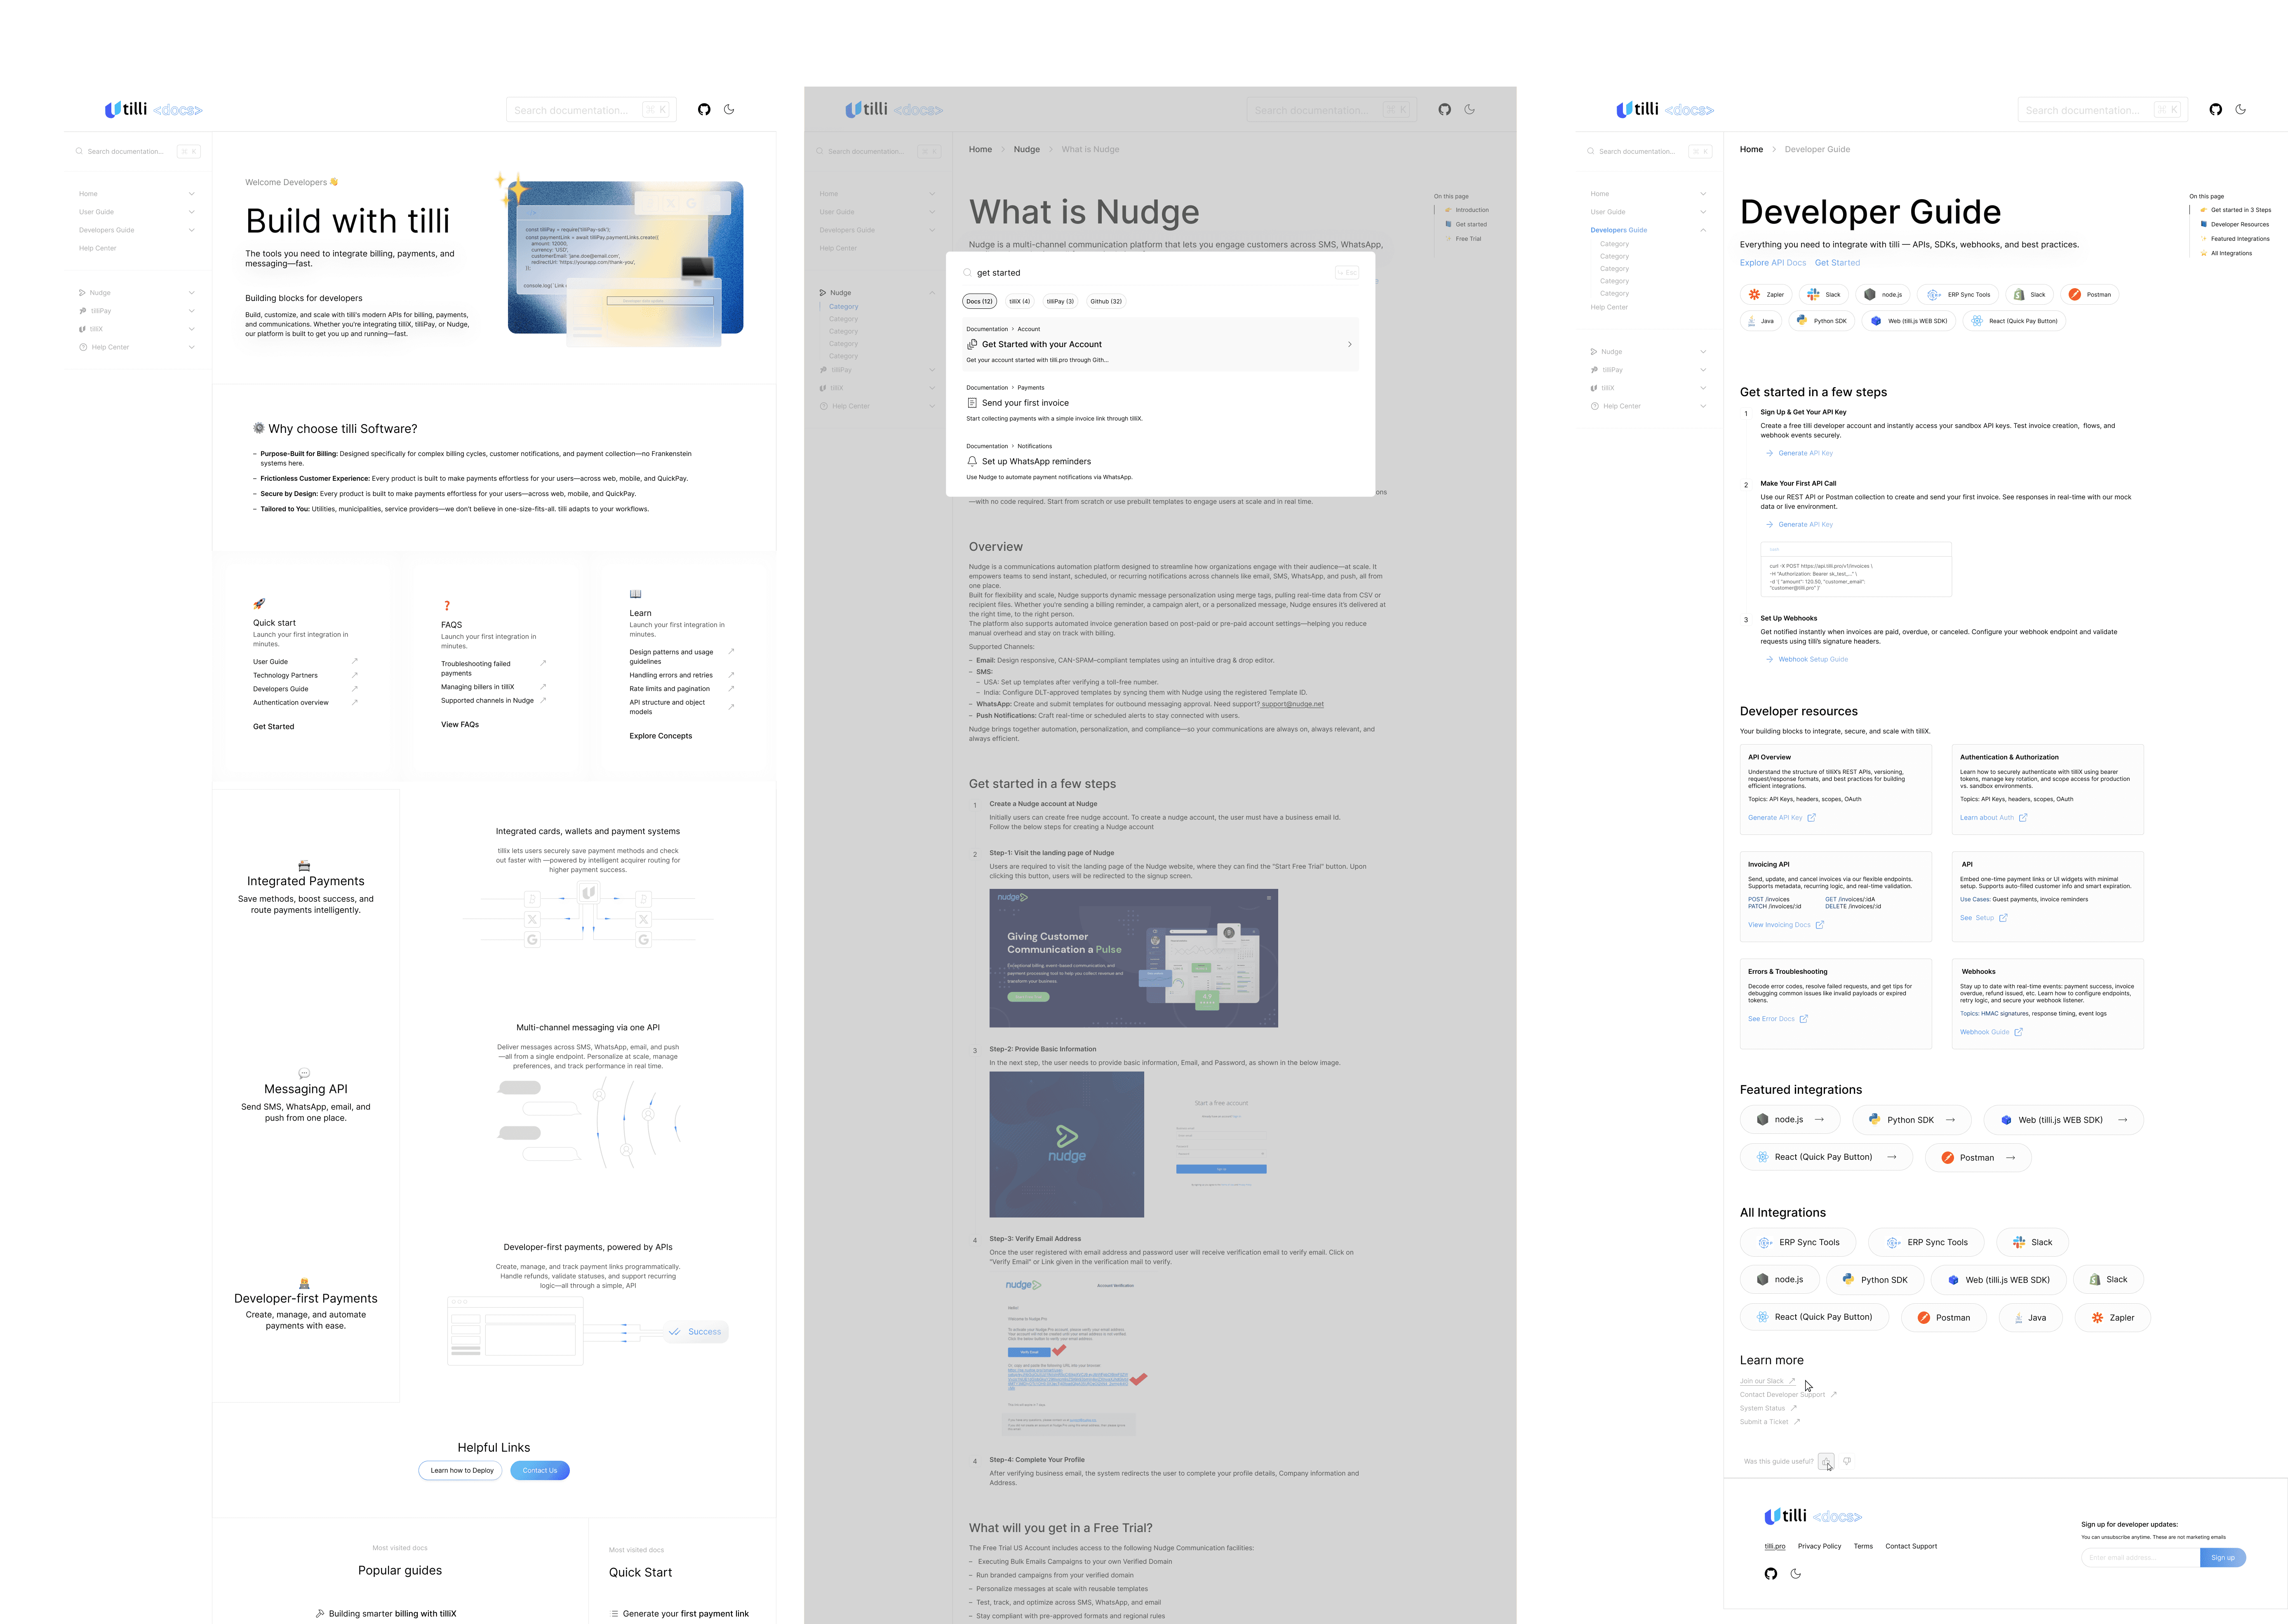Click the invoice icon beside Send your first invoice
Viewport: 2288px width, 1624px height.
point(972,403)
